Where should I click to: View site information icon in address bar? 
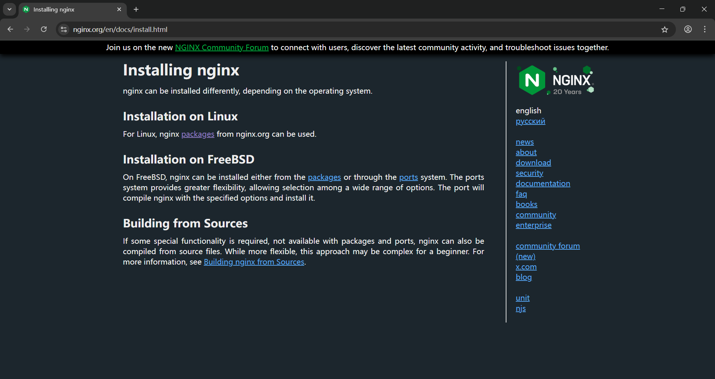64,29
